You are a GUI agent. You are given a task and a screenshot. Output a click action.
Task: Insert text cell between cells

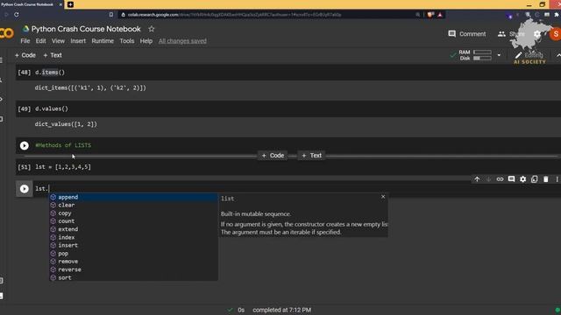click(x=311, y=156)
